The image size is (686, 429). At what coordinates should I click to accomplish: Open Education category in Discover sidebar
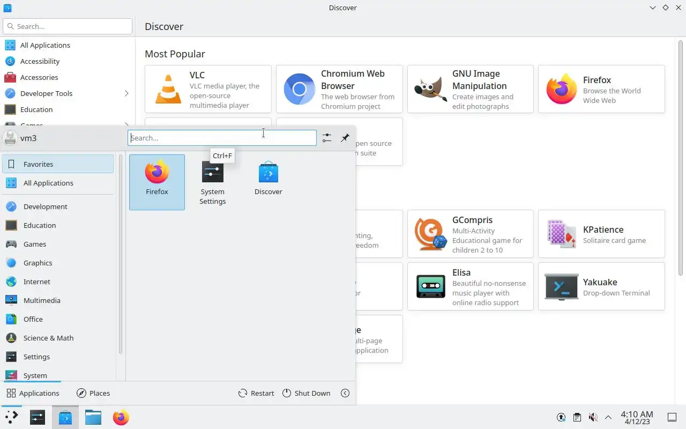click(68, 109)
